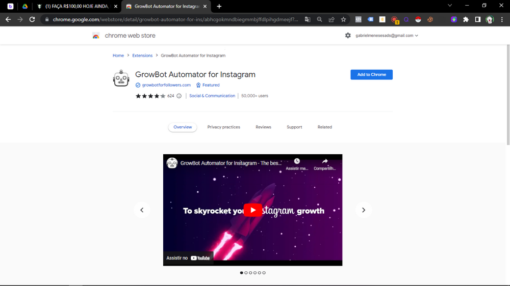Select the fourth carousel dot indicator
The width and height of the screenshot is (510, 286).
tap(255, 273)
